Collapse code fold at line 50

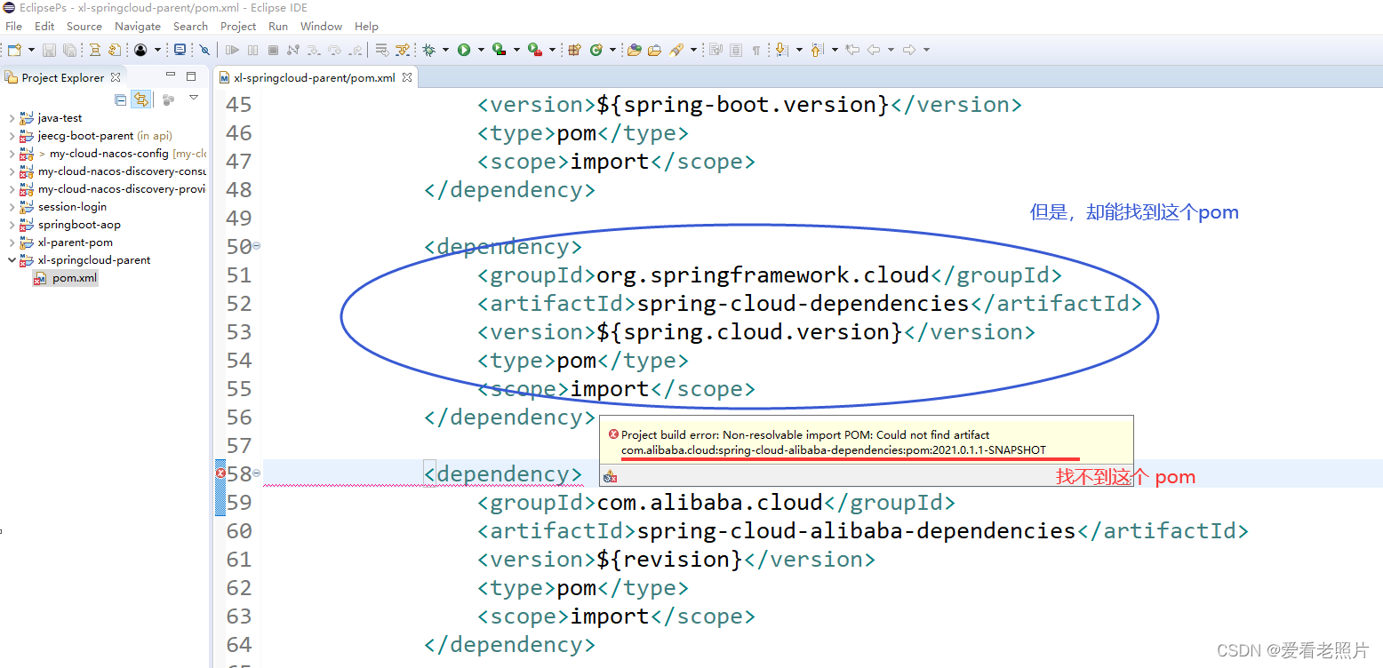point(257,246)
